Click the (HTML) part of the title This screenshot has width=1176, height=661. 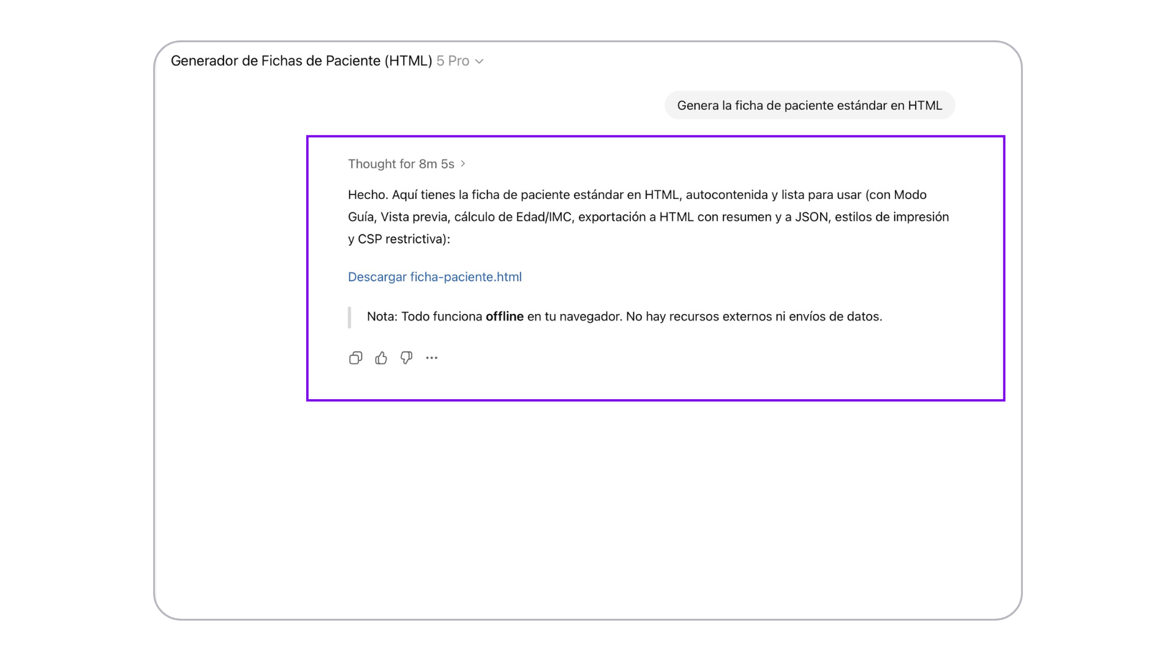coord(408,61)
